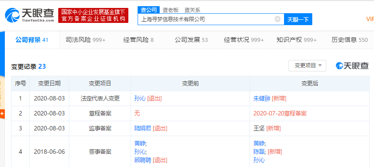This screenshot has width=374, height=167.
Task: Click the orange plus button on left edge
Action: click(2, 114)
